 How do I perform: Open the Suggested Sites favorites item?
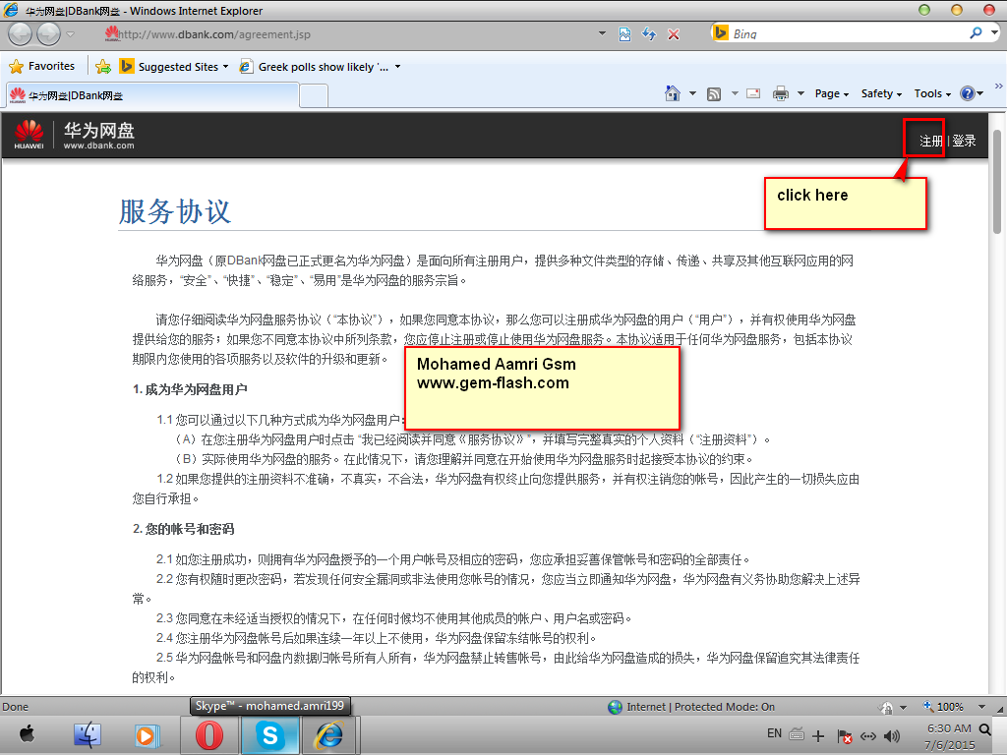[x=174, y=66]
